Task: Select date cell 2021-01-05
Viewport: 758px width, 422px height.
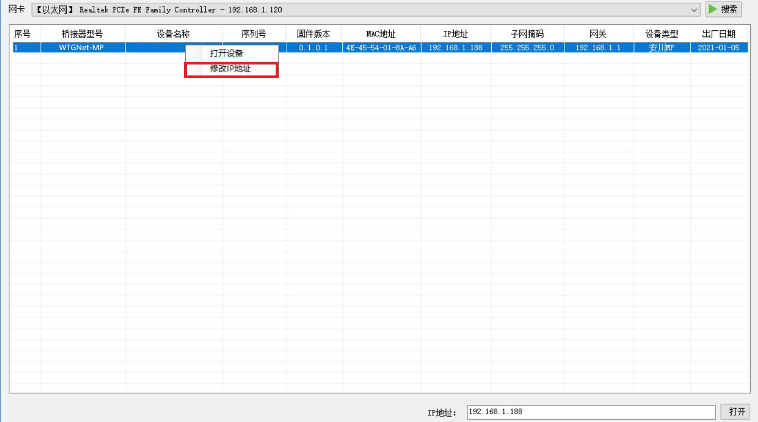Action: [719, 48]
